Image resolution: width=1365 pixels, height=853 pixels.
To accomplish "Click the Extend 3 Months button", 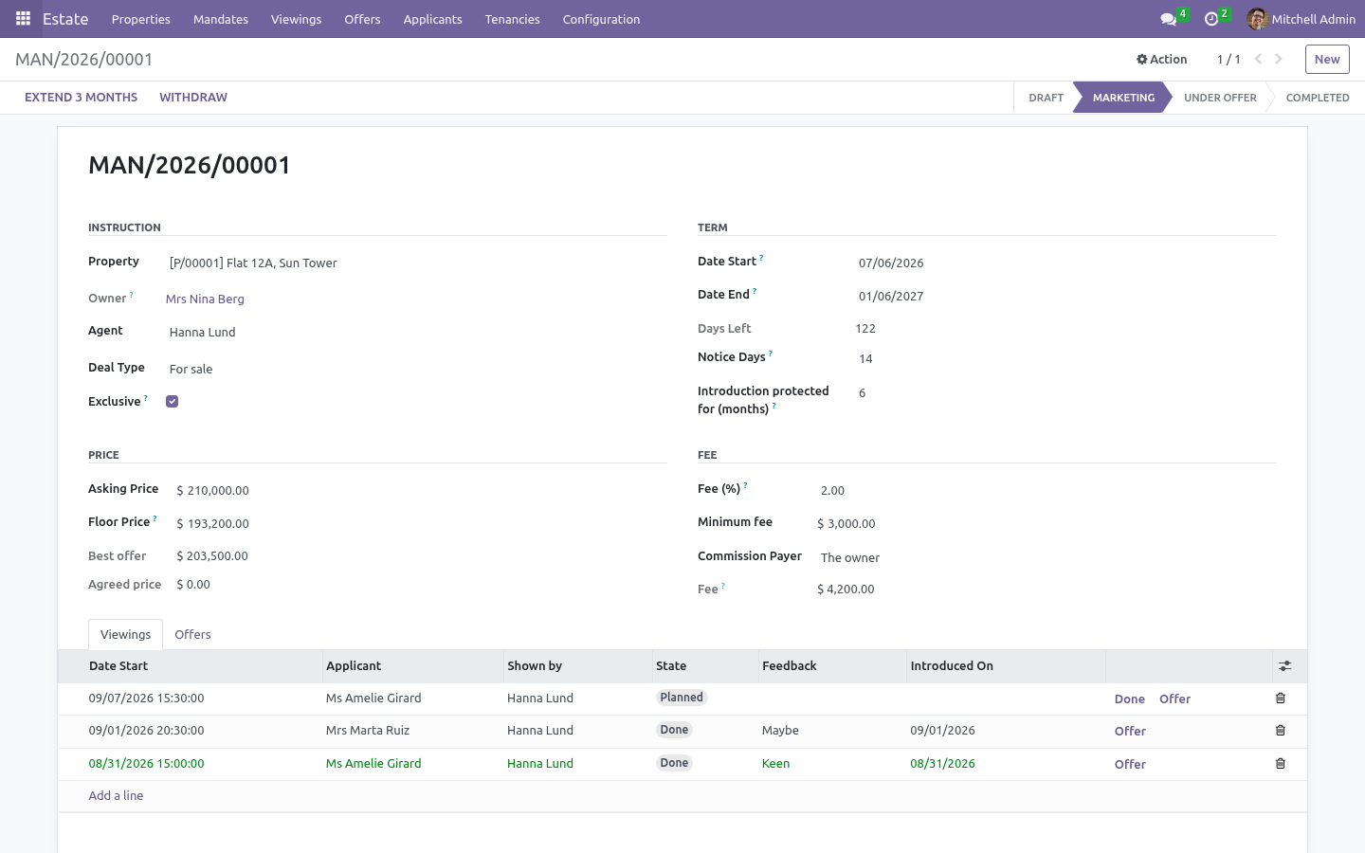I will pyautogui.click(x=81, y=98).
